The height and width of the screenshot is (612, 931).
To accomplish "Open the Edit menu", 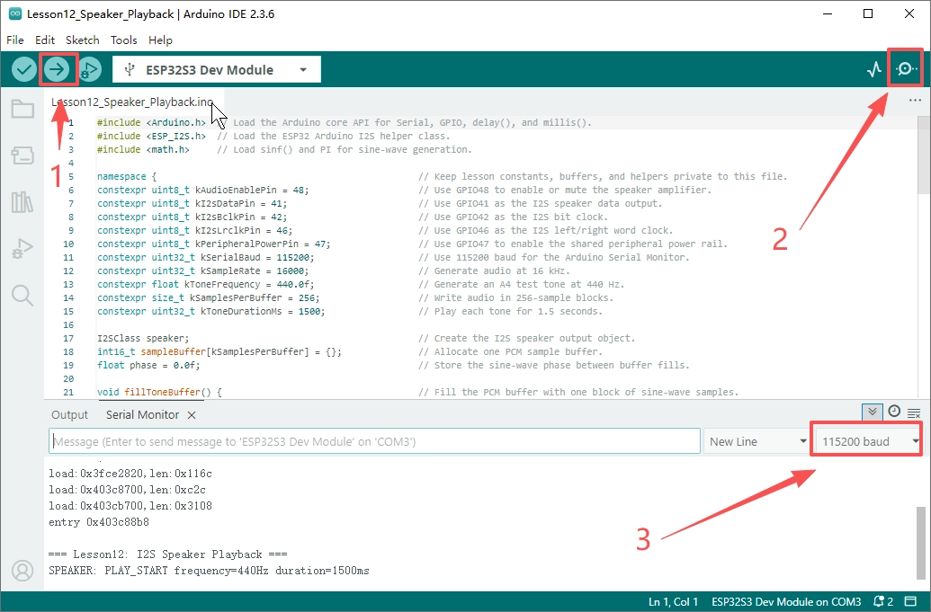I will coord(45,40).
